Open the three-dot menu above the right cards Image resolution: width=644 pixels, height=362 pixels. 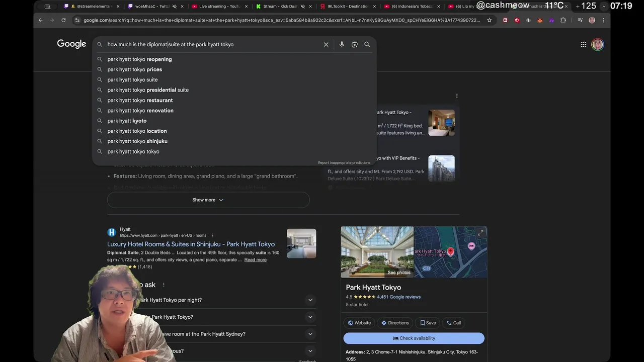click(x=457, y=96)
